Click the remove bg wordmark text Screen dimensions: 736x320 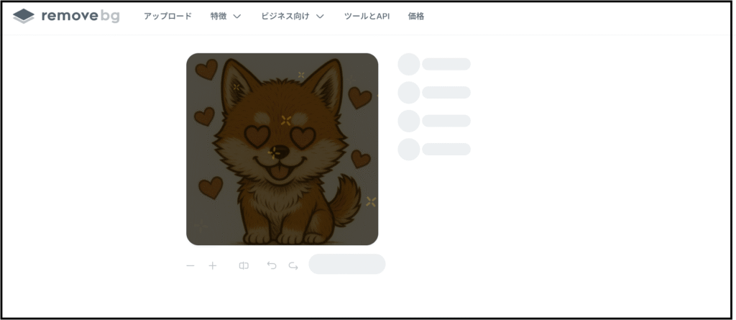click(x=80, y=16)
